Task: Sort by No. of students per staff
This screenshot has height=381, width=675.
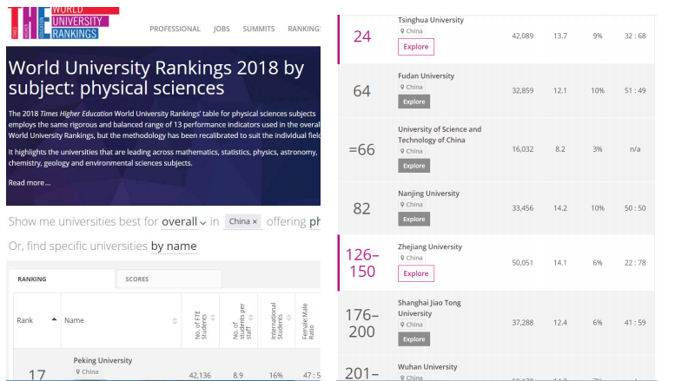Action: pos(239,321)
